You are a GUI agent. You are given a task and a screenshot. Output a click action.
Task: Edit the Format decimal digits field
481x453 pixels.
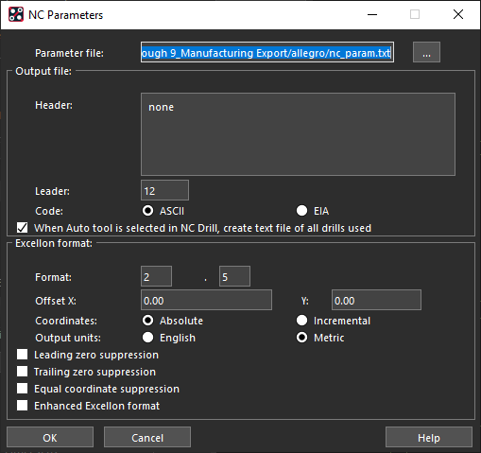pos(234,276)
